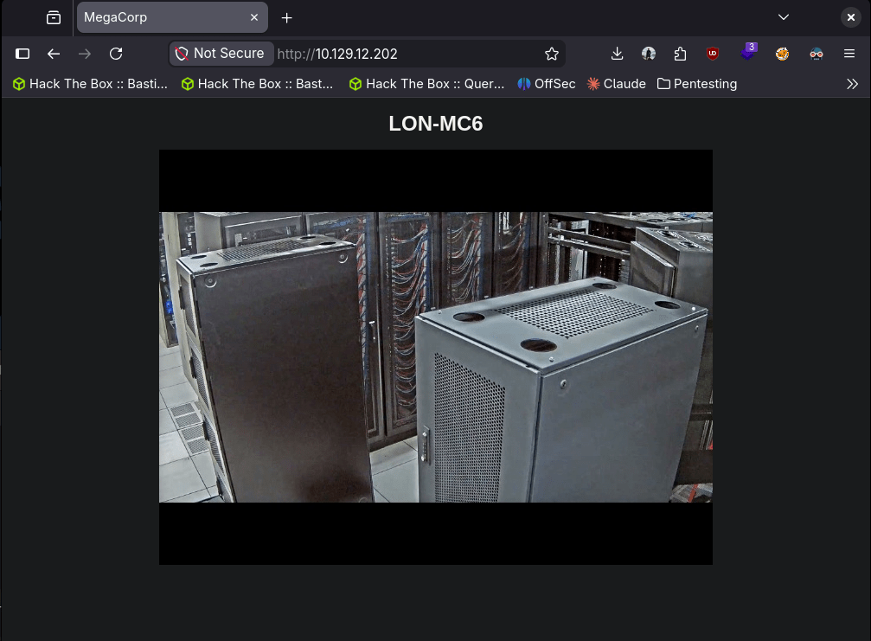871x641 pixels.
Task: Open the Pentesting bookmarks folder
Action: point(697,84)
